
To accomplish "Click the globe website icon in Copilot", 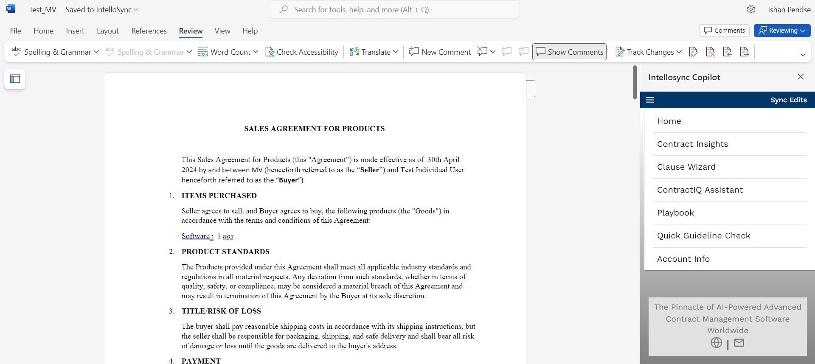I will tap(716, 343).
